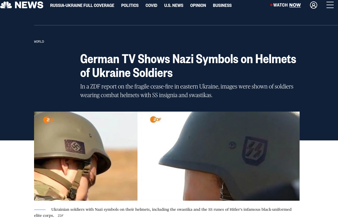Open the hamburger menu icon
Image resolution: width=338 pixels, height=220 pixels.
click(x=330, y=5)
